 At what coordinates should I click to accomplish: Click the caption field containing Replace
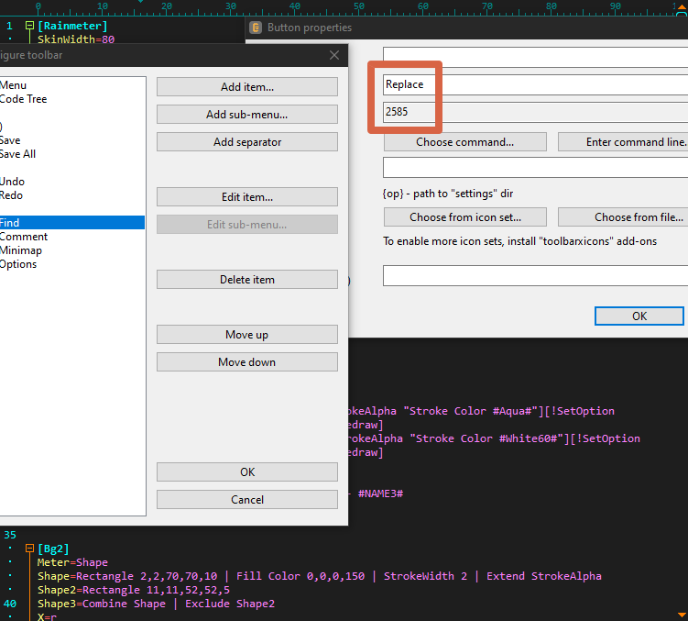(x=531, y=84)
